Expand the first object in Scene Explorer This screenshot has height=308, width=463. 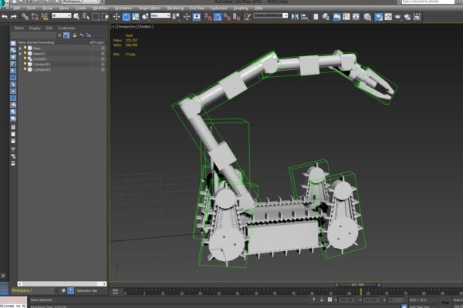point(20,48)
